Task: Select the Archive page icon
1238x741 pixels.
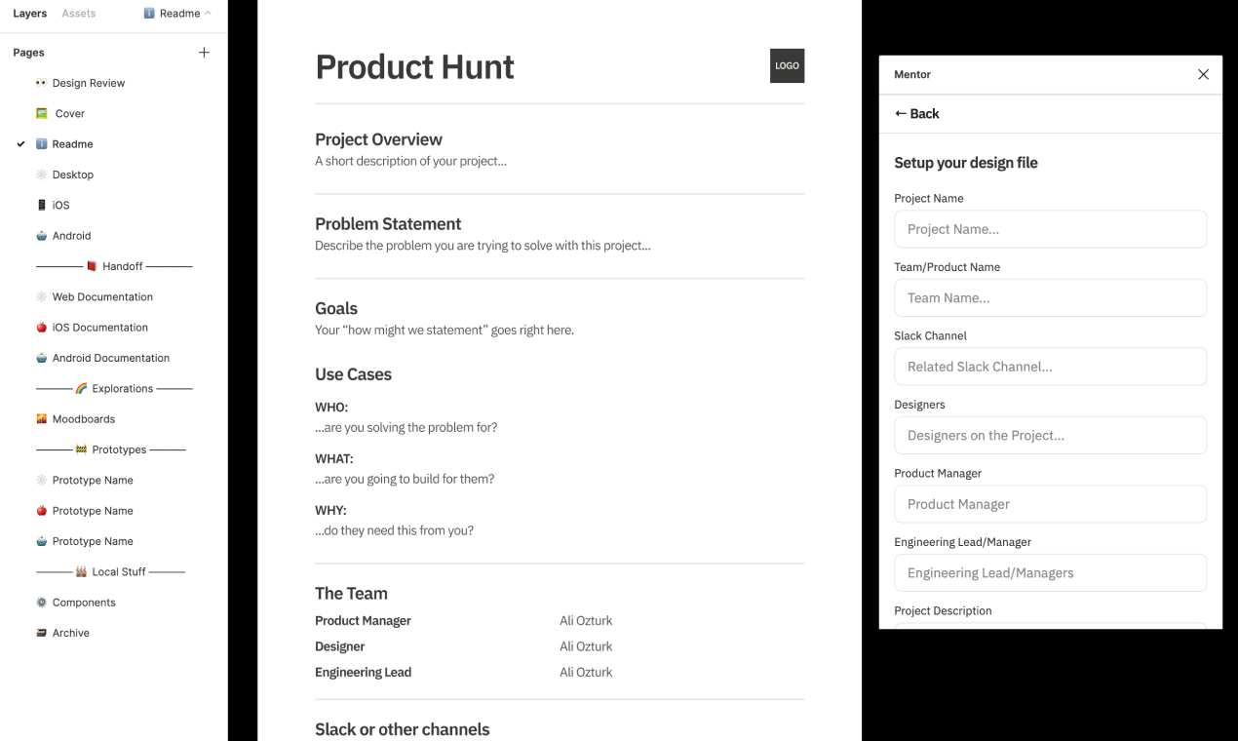Action: point(40,632)
